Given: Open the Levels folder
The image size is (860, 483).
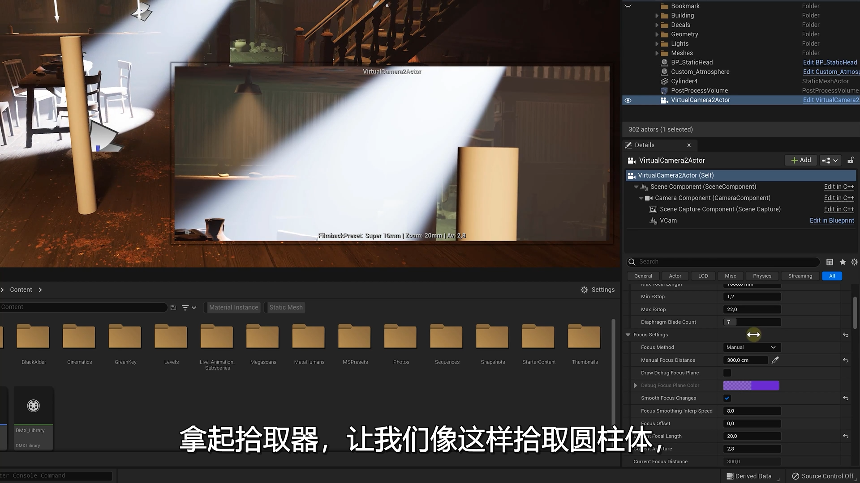Looking at the screenshot, I should 171,343.
